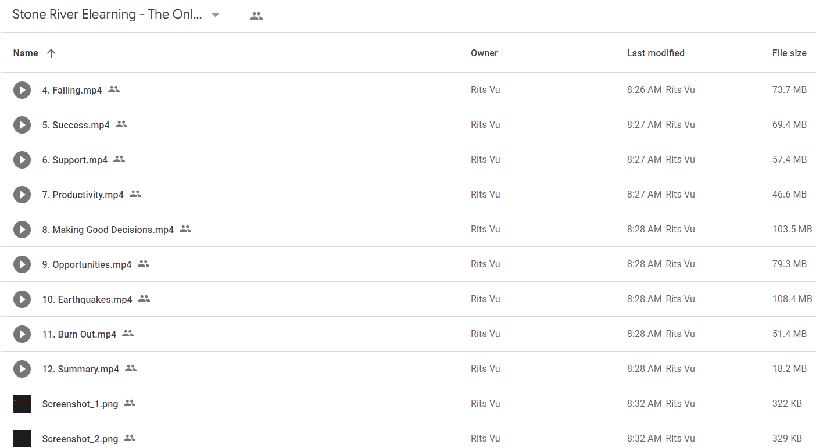Click shared icon next to 11. Burn Out.mp4
The height and width of the screenshot is (448, 816).
coord(128,334)
